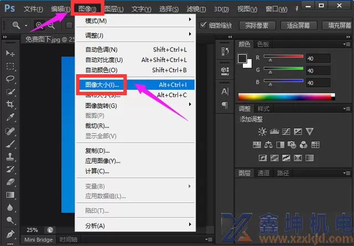The width and height of the screenshot is (354, 246).
Task: Open the History panel icon
Action: 225,52
